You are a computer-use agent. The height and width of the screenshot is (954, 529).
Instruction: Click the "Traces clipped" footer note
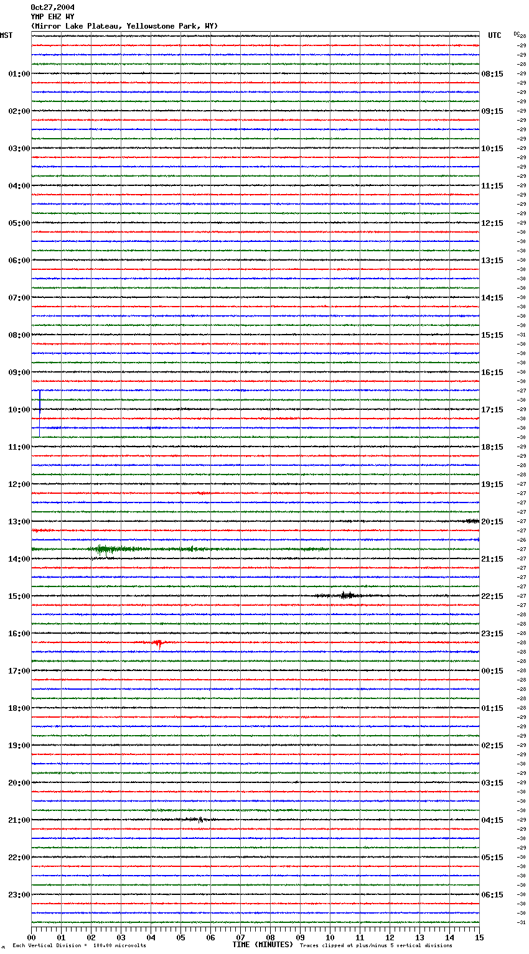click(376, 946)
